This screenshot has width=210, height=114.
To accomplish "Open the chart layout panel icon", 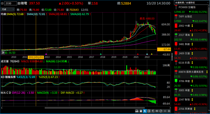I will point(149,111).
